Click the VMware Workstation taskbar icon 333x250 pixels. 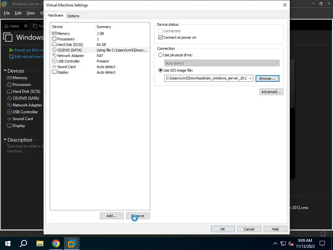tap(72, 243)
